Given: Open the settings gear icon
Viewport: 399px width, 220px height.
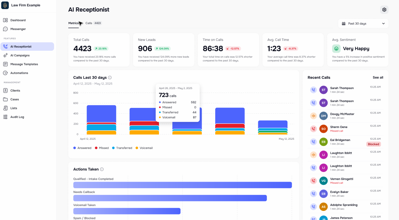Looking at the screenshot, I should [x=384, y=9].
